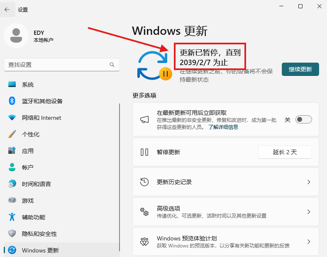Image resolution: width=327 pixels, height=257 pixels.
Task: Click the 系统 monitor icon
Action: pyautogui.click(x=12, y=84)
